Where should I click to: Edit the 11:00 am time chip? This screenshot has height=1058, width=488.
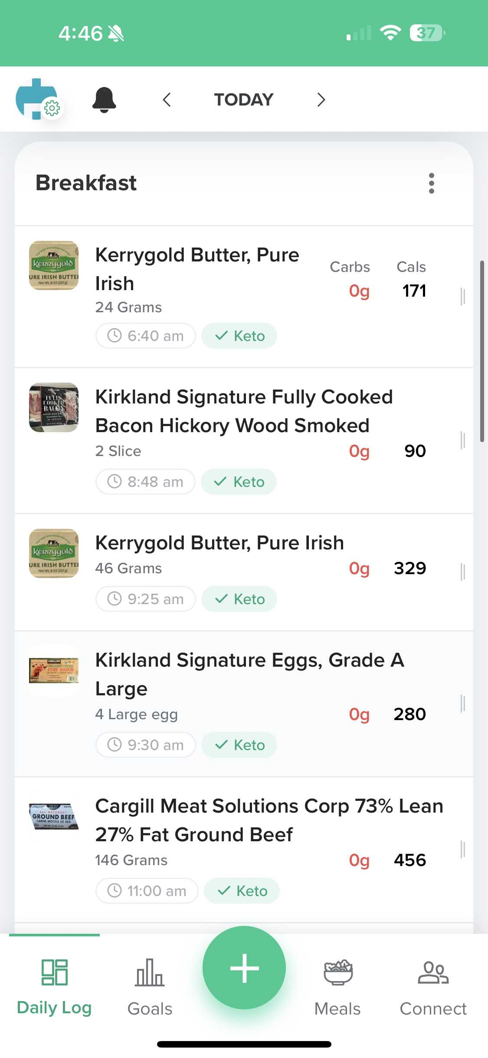pyautogui.click(x=147, y=891)
